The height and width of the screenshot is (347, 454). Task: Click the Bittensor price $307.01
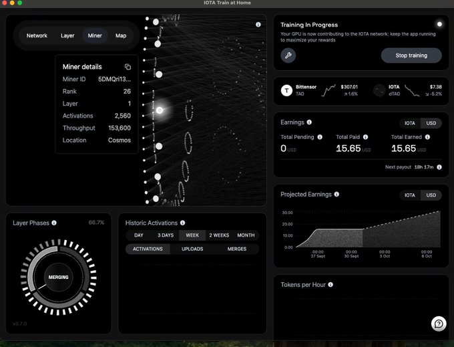(x=349, y=87)
